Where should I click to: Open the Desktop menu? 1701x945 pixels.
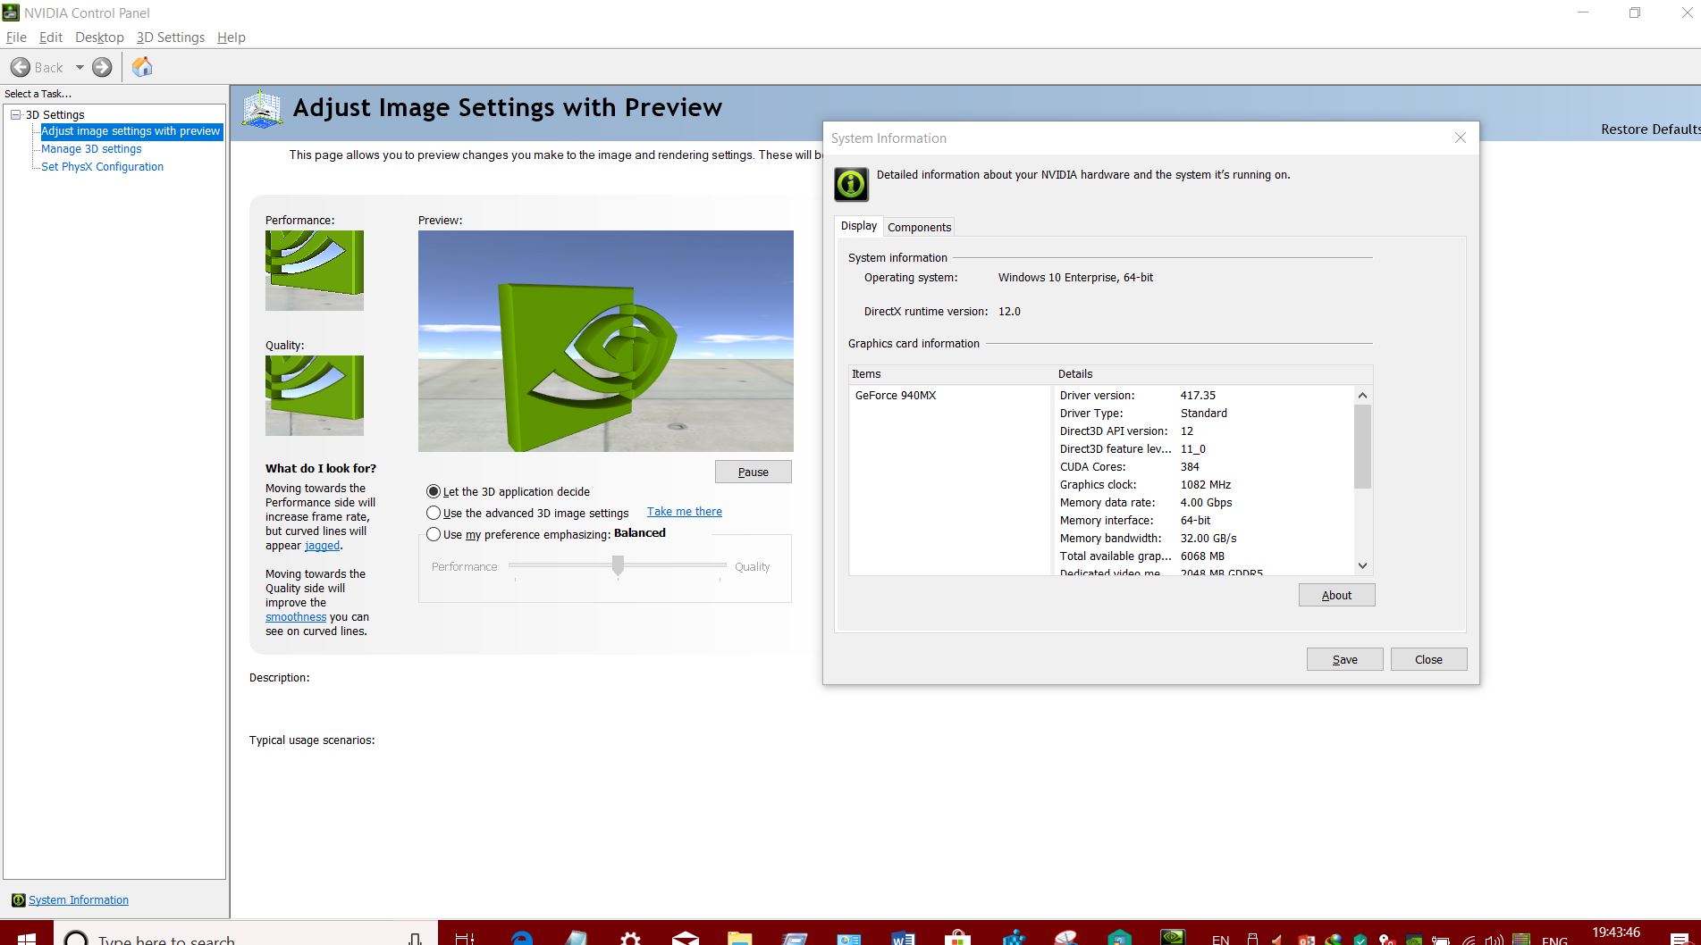point(99,37)
